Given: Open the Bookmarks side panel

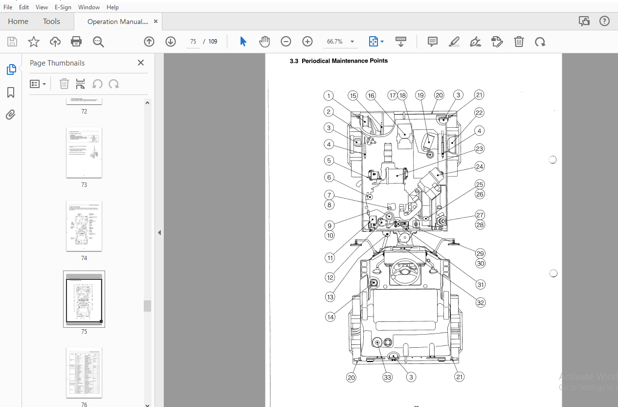Looking at the screenshot, I should click(x=11, y=92).
